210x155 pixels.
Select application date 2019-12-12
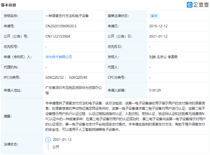click(158, 26)
